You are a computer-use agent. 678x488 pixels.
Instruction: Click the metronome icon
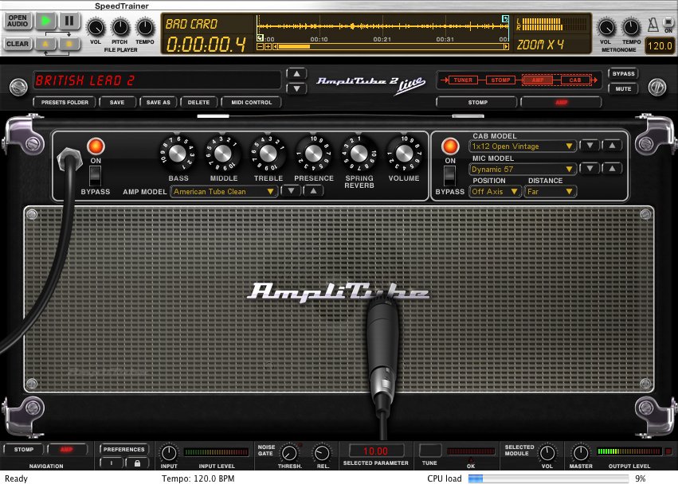point(653,25)
